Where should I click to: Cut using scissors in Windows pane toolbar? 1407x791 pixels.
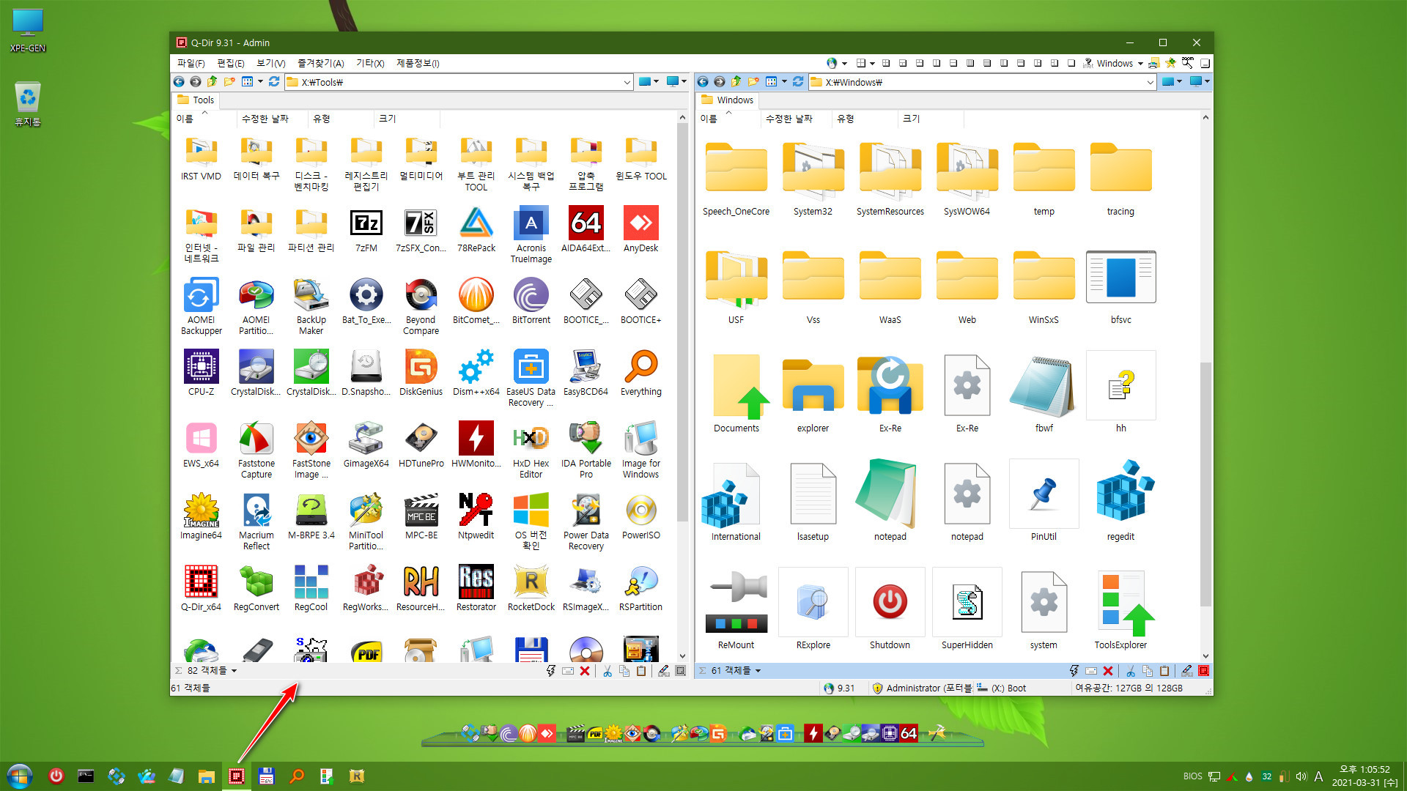(x=1131, y=671)
